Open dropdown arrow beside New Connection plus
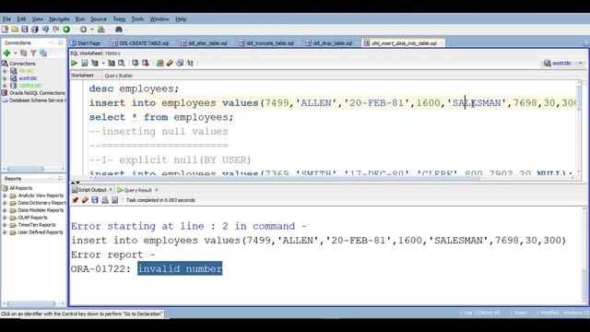590x332 pixels. click(16, 53)
